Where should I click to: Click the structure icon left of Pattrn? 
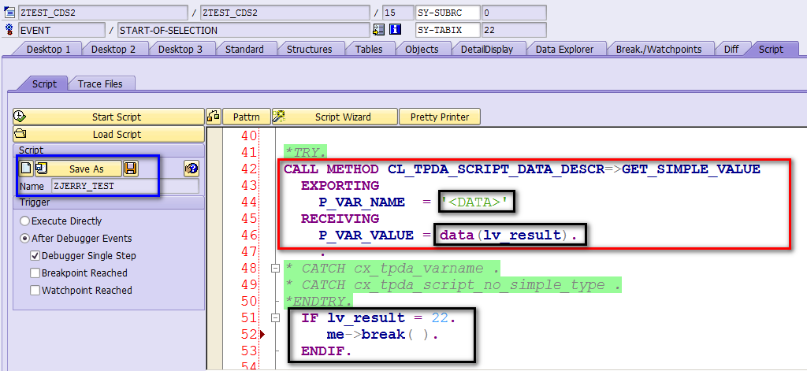click(214, 117)
